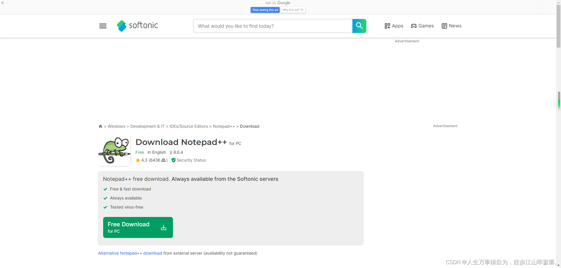Click the 'In English' language label
The height and width of the screenshot is (268, 561).
point(157,152)
